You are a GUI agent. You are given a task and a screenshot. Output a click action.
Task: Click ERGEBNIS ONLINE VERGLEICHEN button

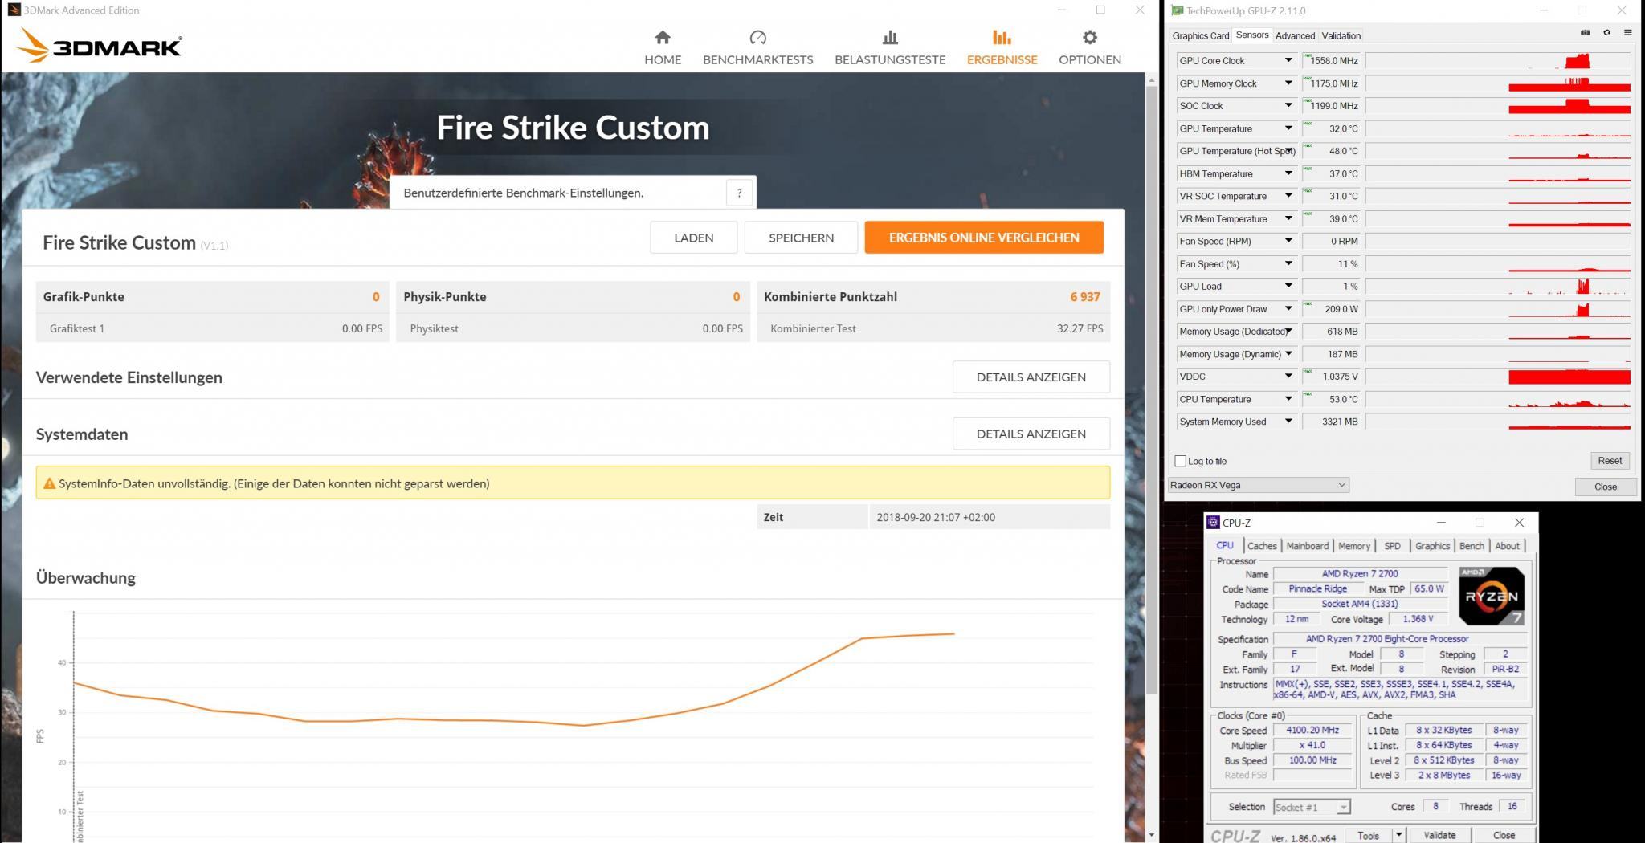(984, 238)
